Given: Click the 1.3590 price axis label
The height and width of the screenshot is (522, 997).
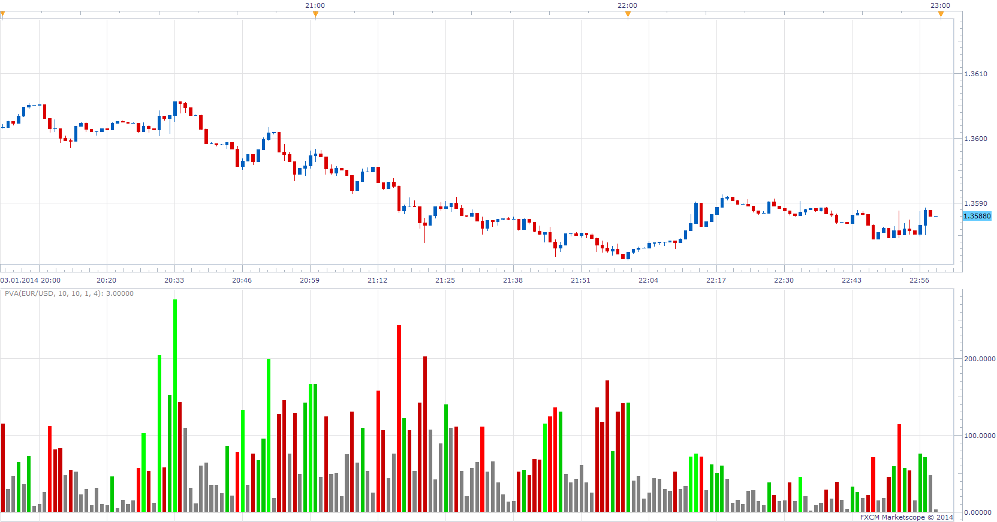Looking at the screenshot, I should pos(975,203).
